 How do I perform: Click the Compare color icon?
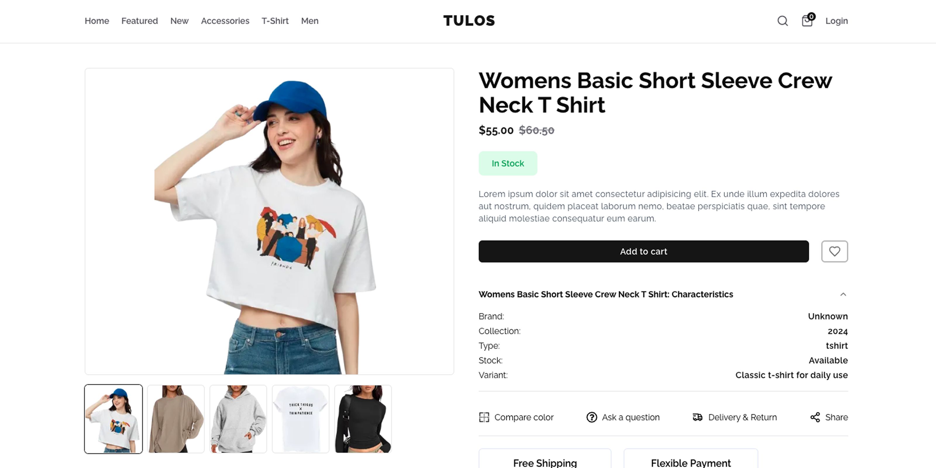[484, 417]
